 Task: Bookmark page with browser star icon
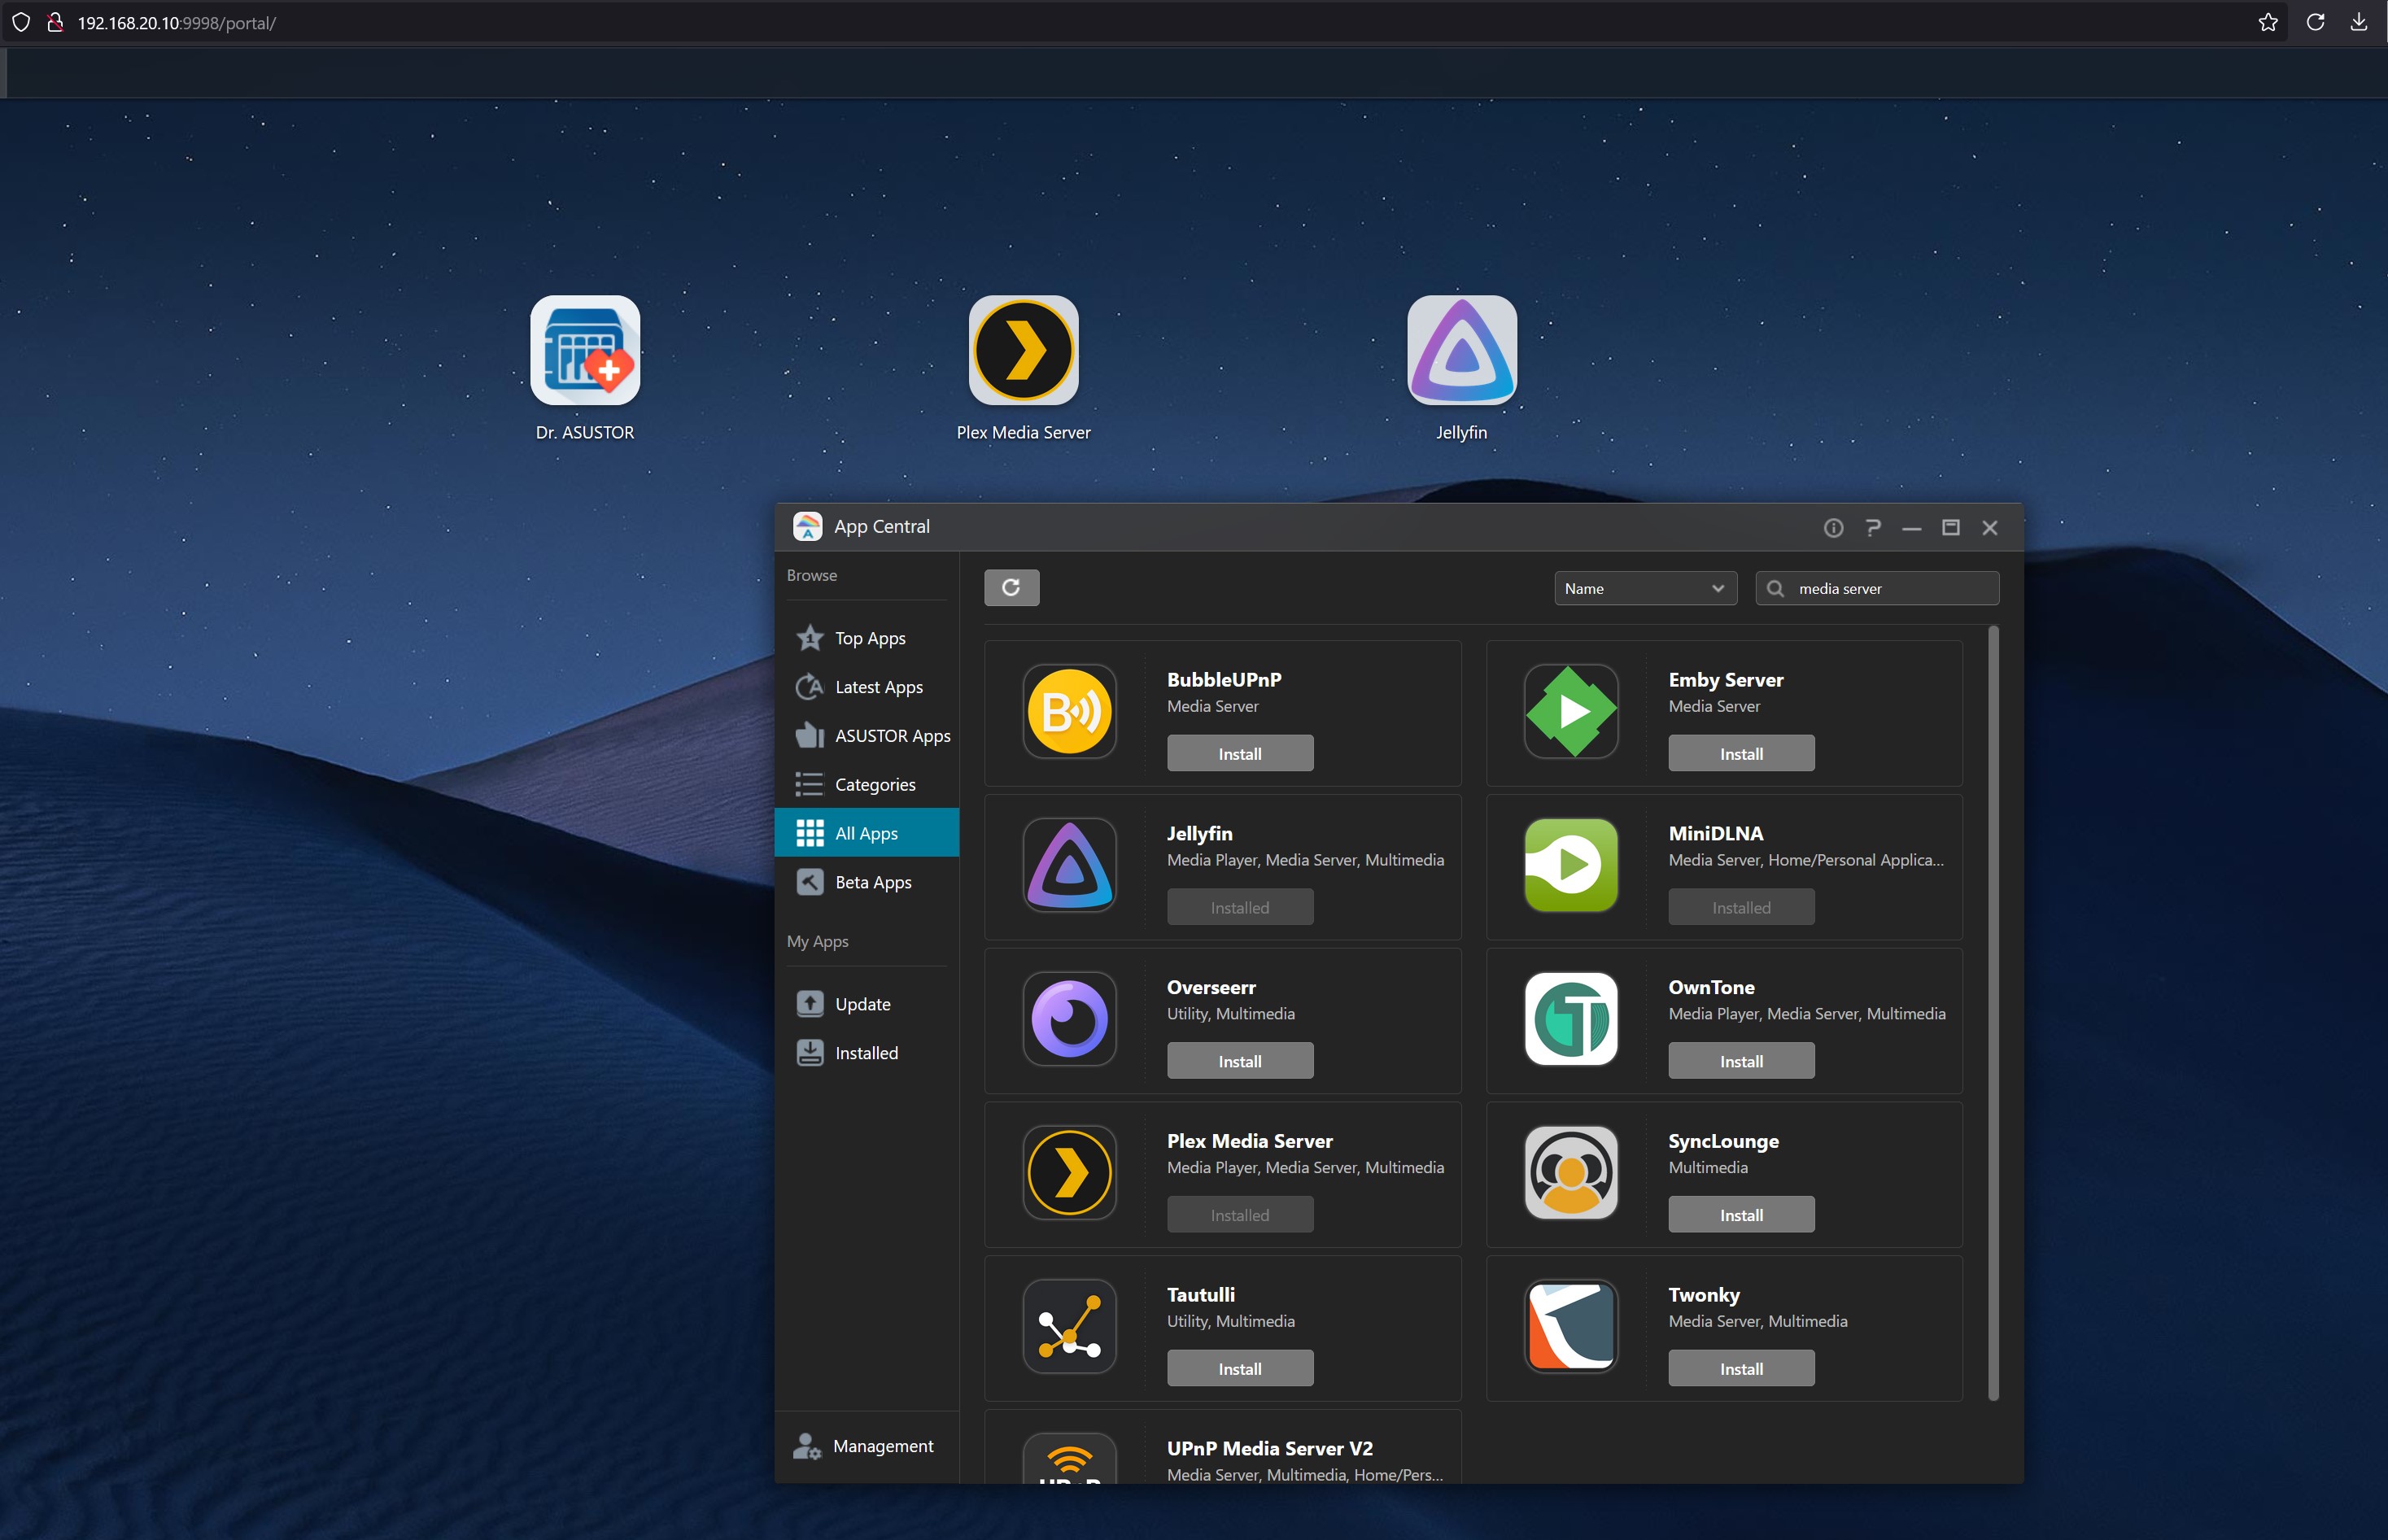click(2267, 22)
